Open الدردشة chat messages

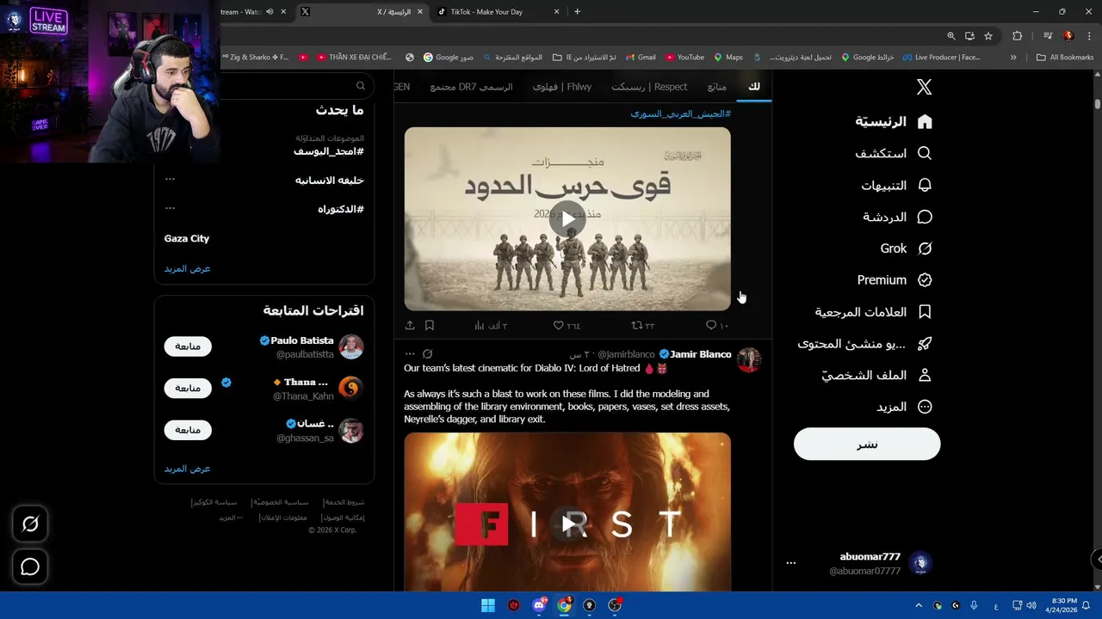coord(897,217)
